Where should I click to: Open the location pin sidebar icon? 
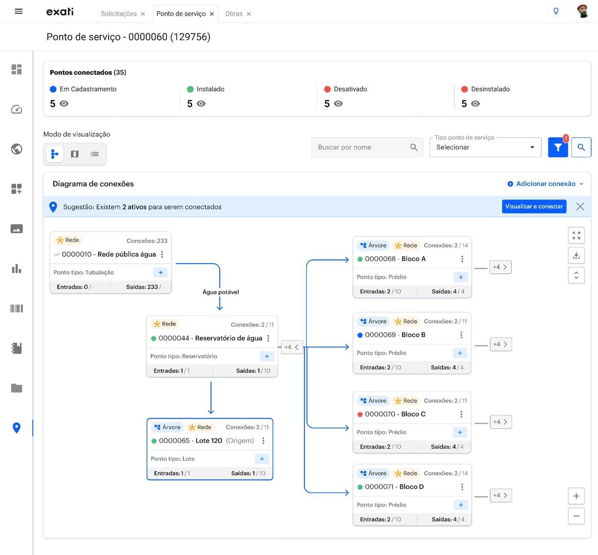pyautogui.click(x=17, y=428)
